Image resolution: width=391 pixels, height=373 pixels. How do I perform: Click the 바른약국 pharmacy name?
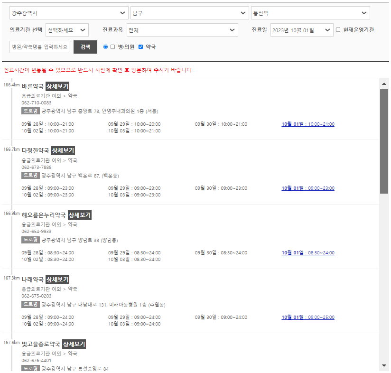coord(32,86)
